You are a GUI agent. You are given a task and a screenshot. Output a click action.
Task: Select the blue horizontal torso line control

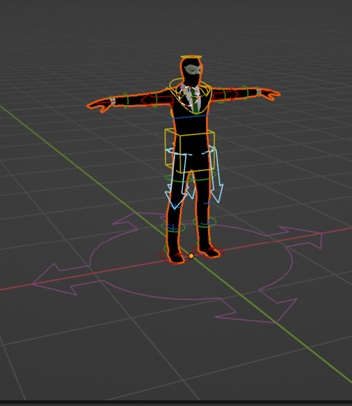click(x=188, y=117)
